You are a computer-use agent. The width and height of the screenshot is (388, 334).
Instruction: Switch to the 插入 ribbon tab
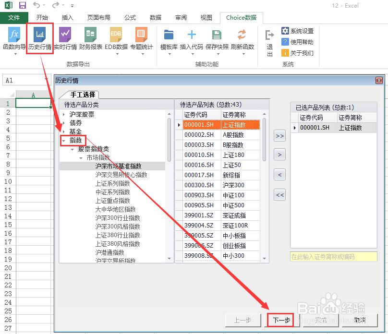(x=67, y=18)
